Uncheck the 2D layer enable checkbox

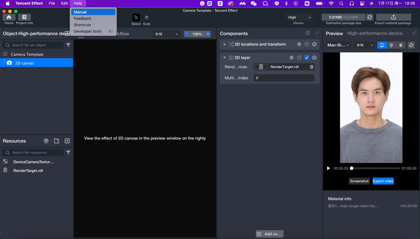[x=307, y=58]
